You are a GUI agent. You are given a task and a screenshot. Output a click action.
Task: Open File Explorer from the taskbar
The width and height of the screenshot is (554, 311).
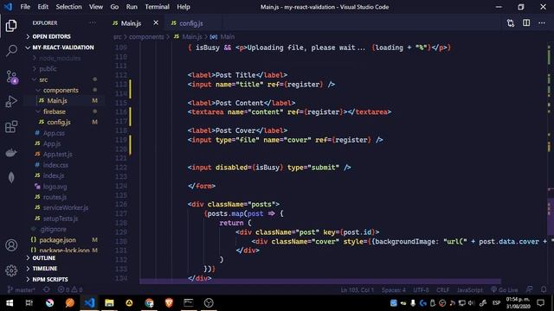point(109,303)
